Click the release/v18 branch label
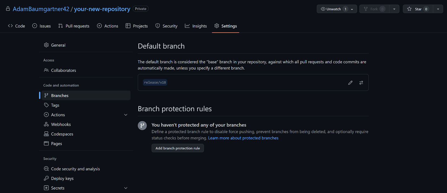Screen dimensions: 447x193 [x=155, y=82]
